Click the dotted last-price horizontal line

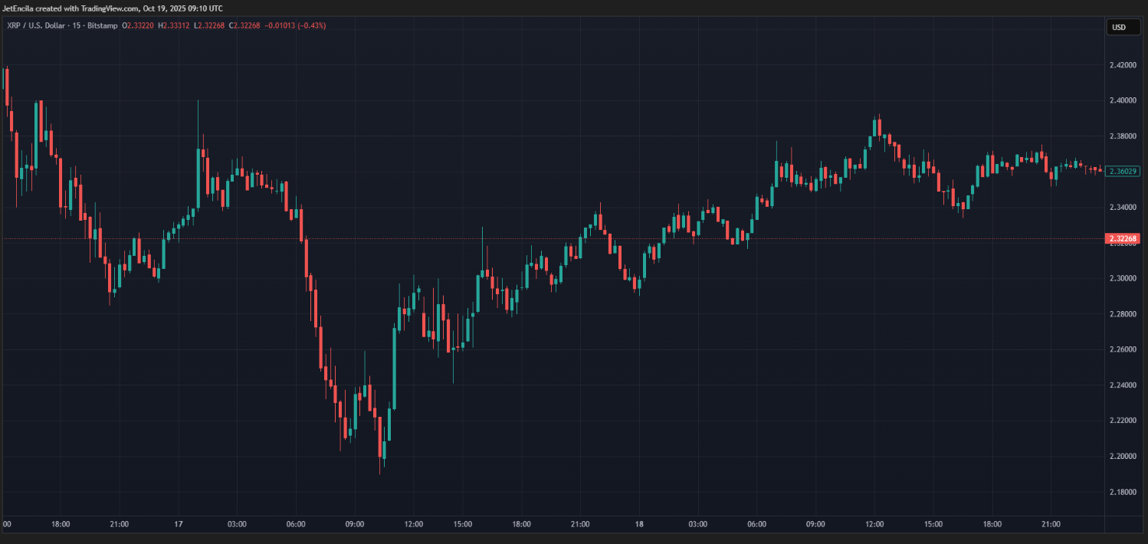coord(536,239)
